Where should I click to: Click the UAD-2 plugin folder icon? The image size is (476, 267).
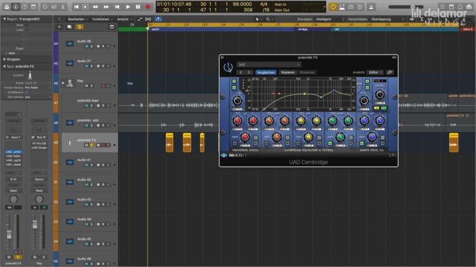tap(241, 155)
